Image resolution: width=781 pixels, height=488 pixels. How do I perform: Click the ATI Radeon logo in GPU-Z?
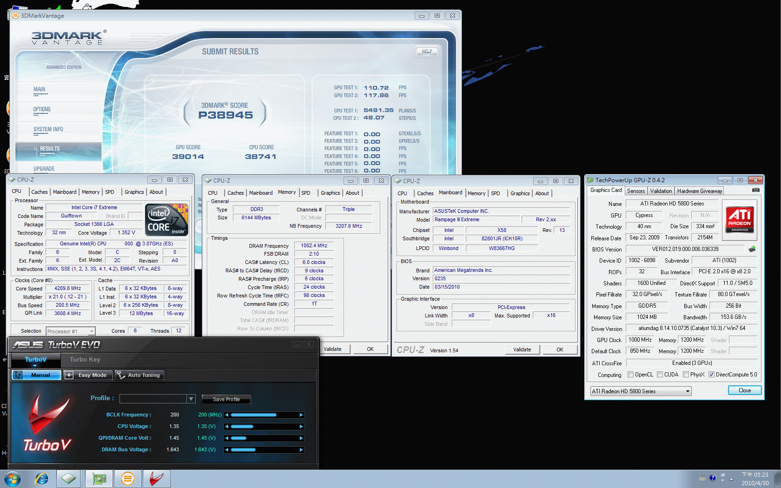[739, 219]
